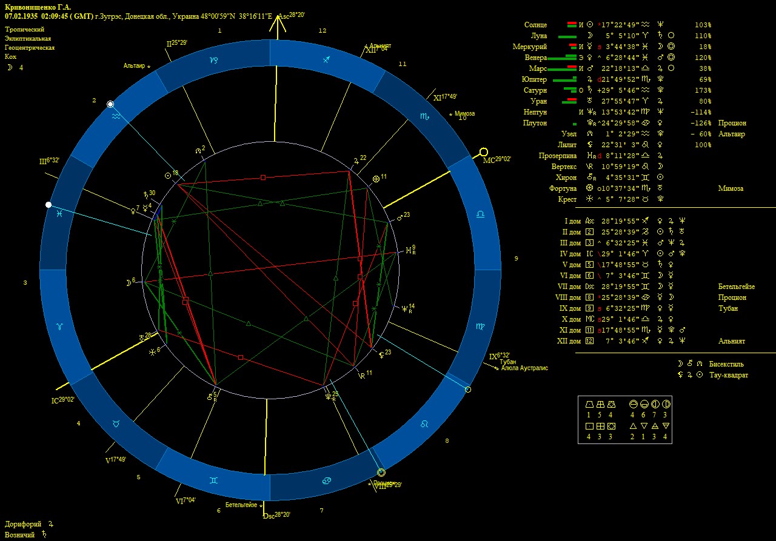This screenshot has height=541, width=776.
Task: Select the Fortuna glyph marked 11 in chart
Action: [376, 179]
